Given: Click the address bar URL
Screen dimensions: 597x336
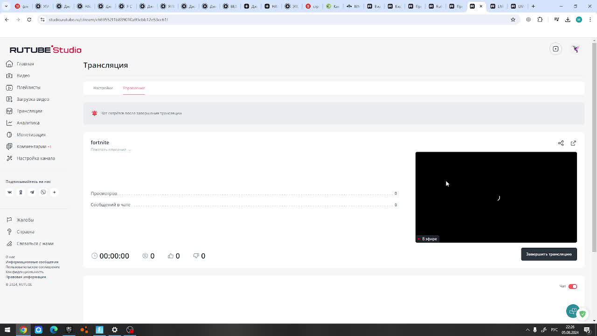Looking at the screenshot, I should (108, 20).
